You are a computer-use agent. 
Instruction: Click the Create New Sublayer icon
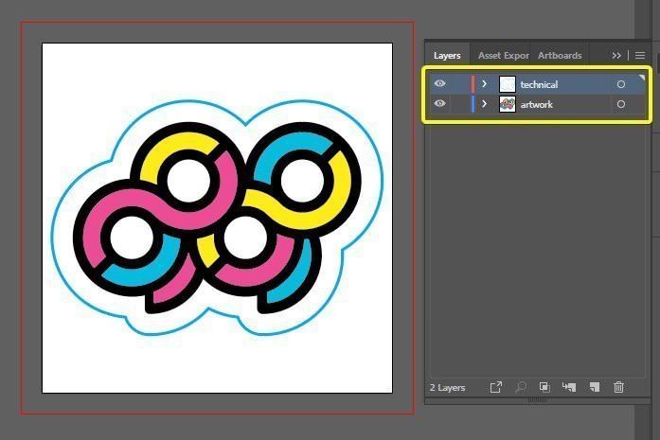tap(569, 387)
